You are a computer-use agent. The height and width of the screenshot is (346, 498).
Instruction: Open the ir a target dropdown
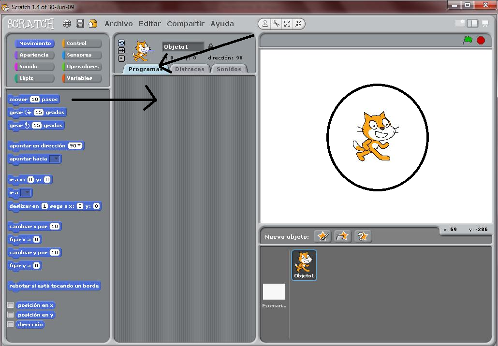pyautogui.click(x=26, y=193)
